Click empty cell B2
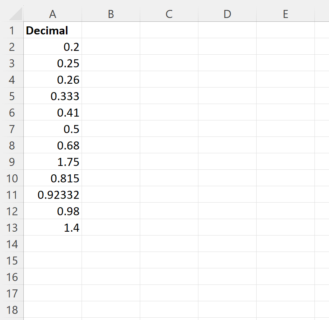 (110, 47)
